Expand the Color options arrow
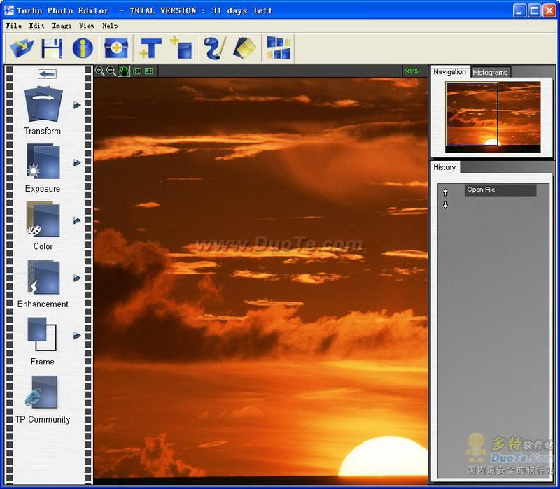560x489 pixels. click(x=77, y=220)
